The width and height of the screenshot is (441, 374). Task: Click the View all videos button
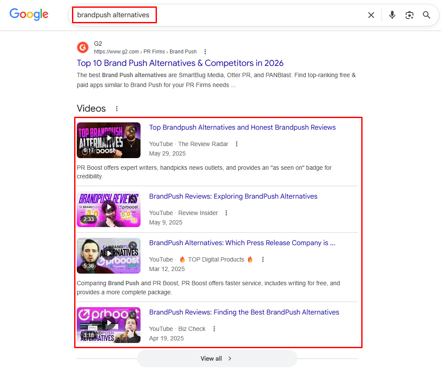tap(217, 358)
